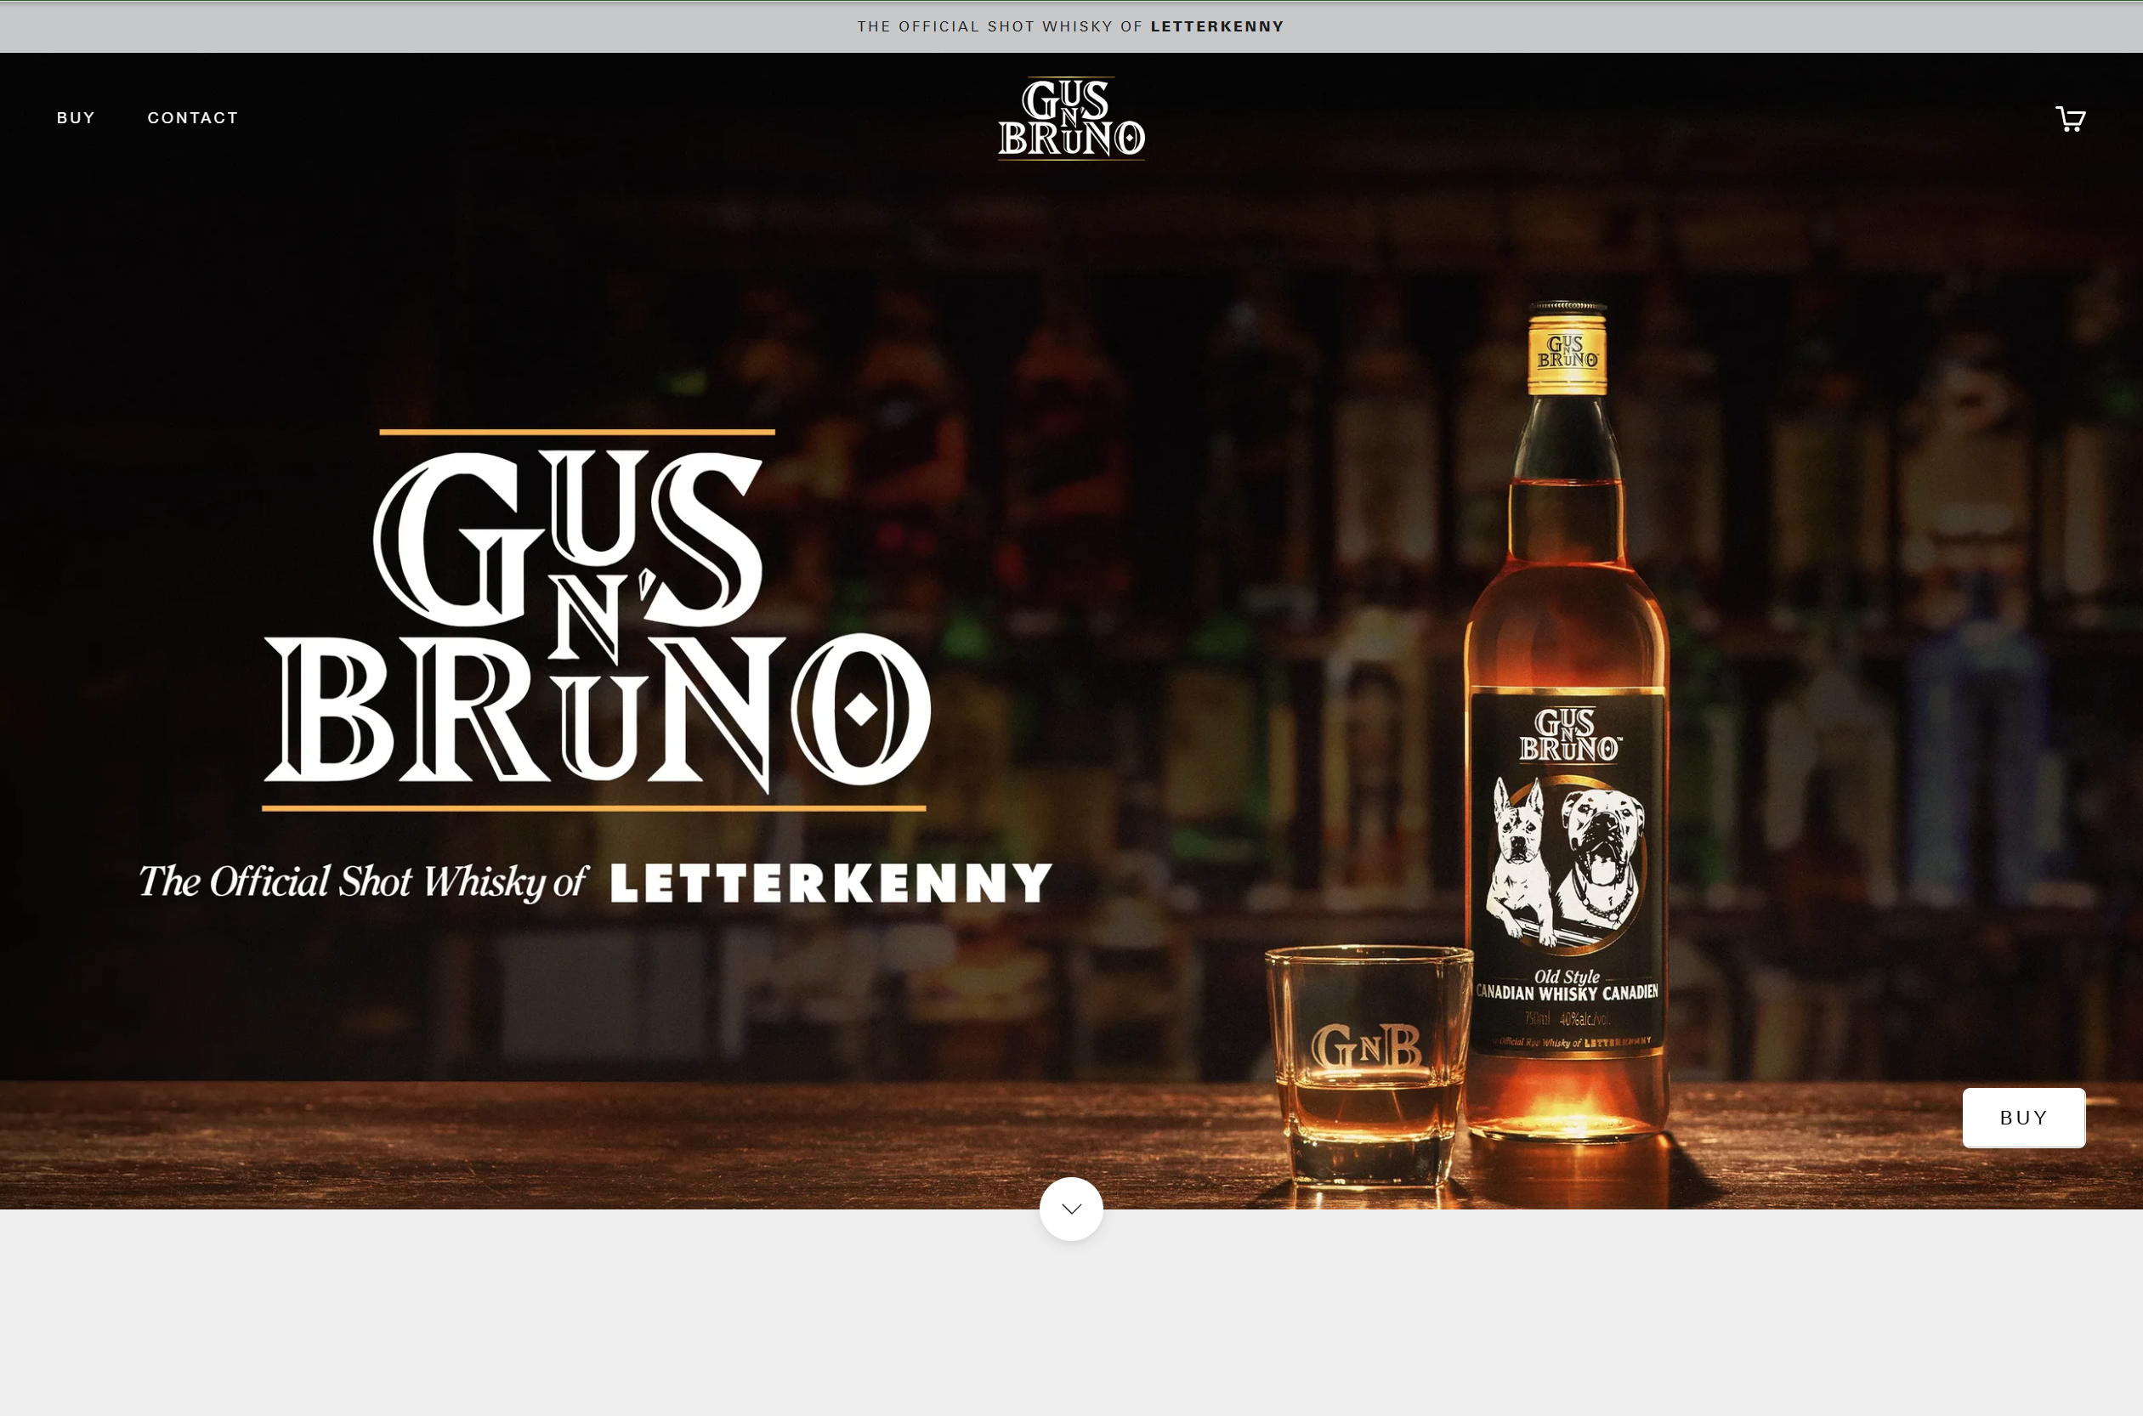Image resolution: width=2143 pixels, height=1416 pixels.
Task: Click the orange line above the hero logo
Action: tap(577, 433)
